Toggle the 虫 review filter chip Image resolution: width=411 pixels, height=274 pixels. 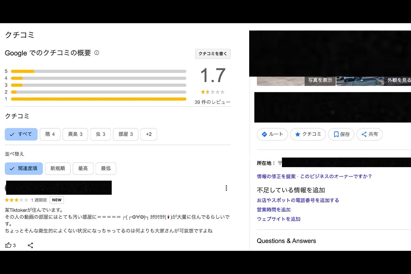click(x=101, y=134)
